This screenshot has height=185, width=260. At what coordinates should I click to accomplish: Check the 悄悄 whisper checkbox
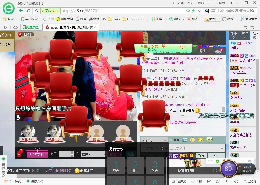[x=171, y=140]
